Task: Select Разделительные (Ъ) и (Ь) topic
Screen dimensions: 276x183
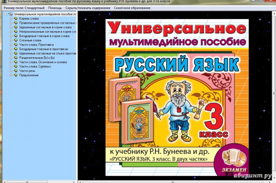Action: click(37, 58)
